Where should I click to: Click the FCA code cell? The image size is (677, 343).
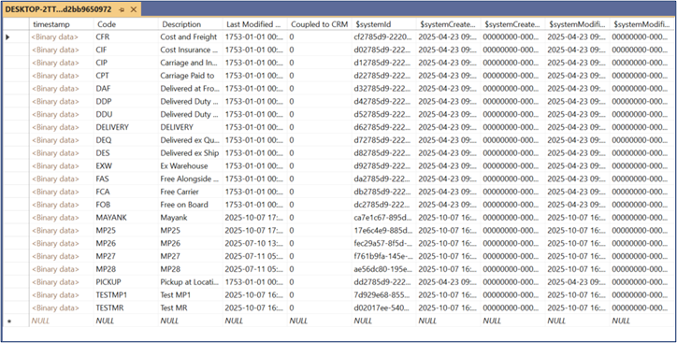[126, 192]
